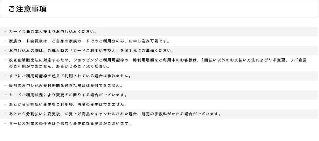Click the あらかじめご了承ください continuation line
The height and width of the screenshot is (141, 319).
[59, 67]
